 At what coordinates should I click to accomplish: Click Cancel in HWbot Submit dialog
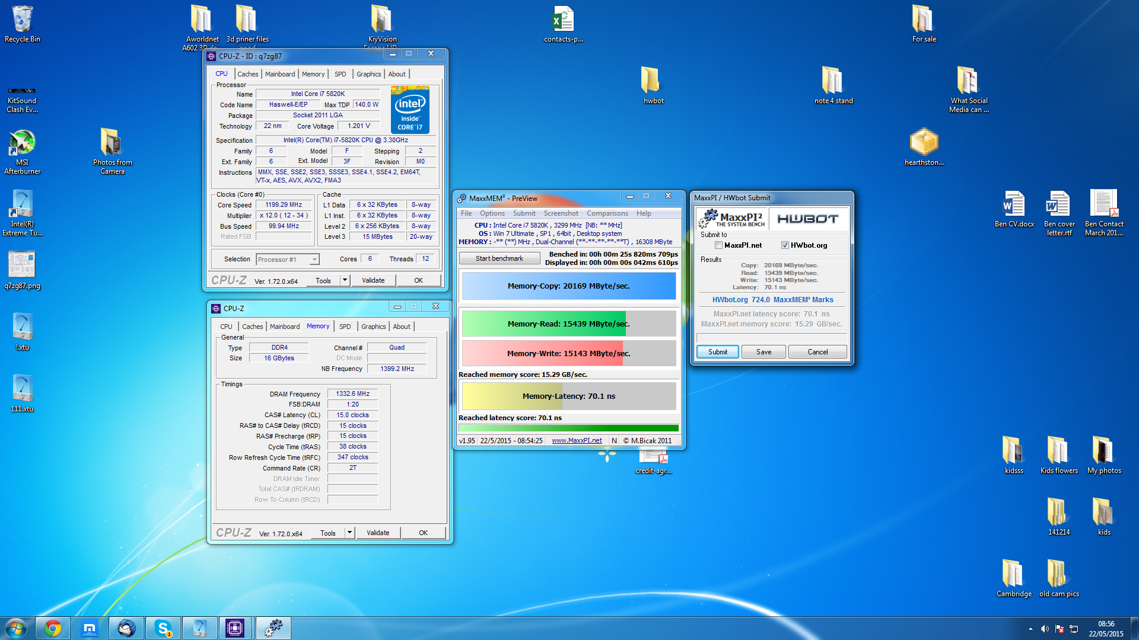pyautogui.click(x=817, y=352)
